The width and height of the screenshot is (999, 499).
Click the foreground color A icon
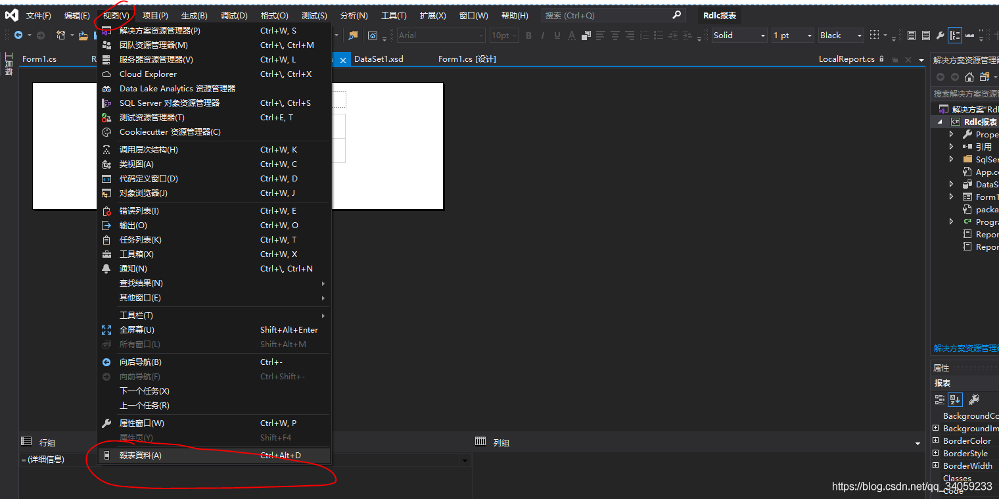(571, 36)
